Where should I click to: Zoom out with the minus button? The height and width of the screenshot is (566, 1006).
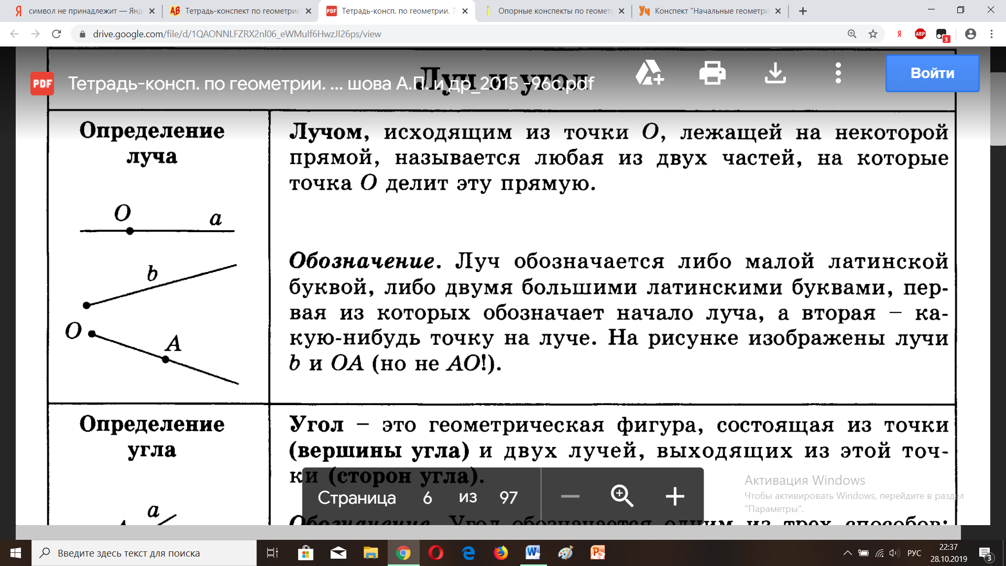tap(570, 496)
